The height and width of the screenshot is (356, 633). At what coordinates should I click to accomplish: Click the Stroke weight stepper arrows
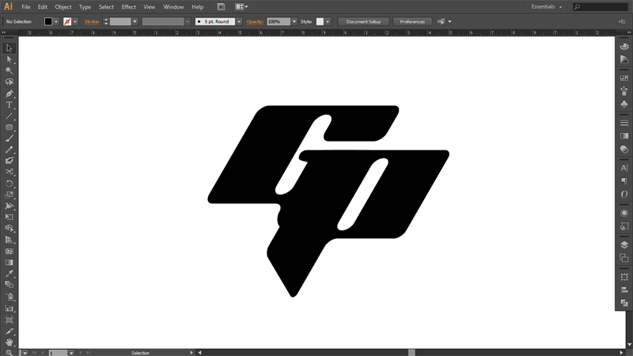click(106, 21)
